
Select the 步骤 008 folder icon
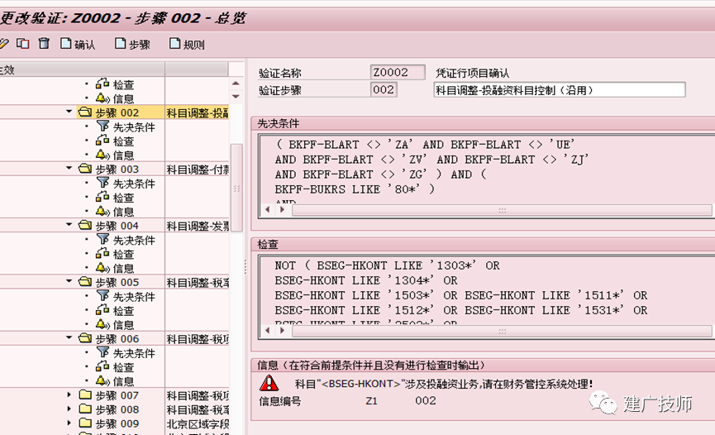(85, 409)
